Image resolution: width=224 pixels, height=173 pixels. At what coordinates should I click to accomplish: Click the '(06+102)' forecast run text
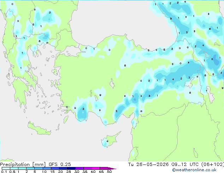click(213, 165)
